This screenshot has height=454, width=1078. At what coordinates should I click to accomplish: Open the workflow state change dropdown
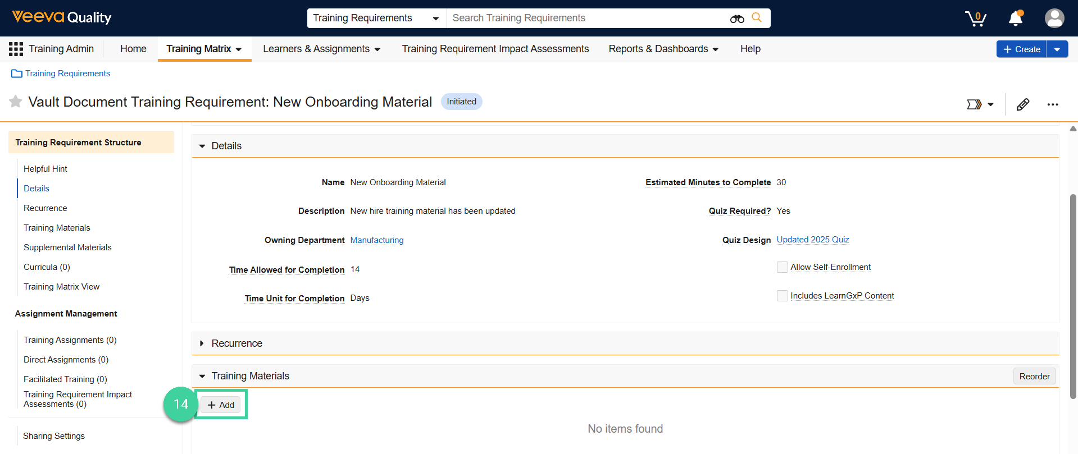(980, 104)
